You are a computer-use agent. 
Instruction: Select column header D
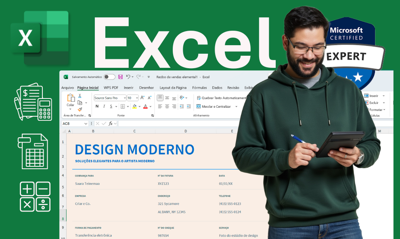point(186,131)
